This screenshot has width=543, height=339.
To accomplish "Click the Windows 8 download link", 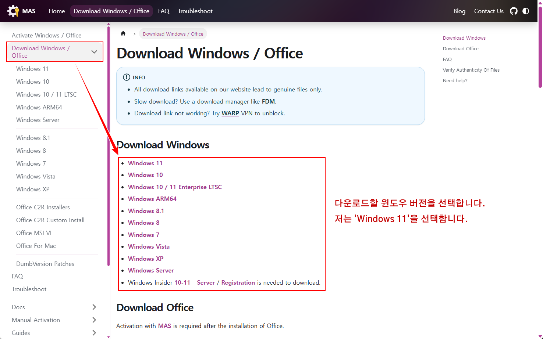I will 144,223.
